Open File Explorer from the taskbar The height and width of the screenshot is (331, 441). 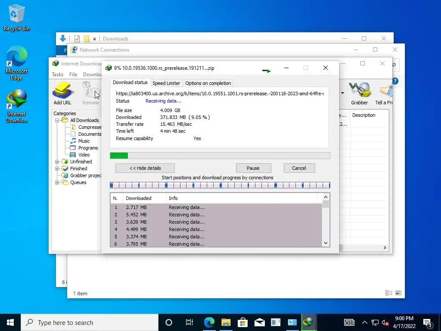point(226,322)
